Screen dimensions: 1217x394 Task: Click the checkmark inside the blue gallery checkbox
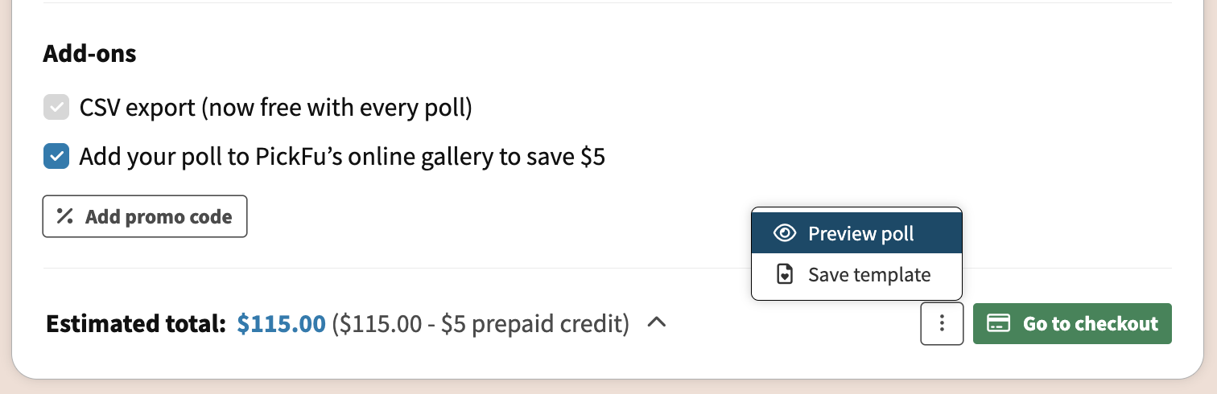tap(56, 157)
